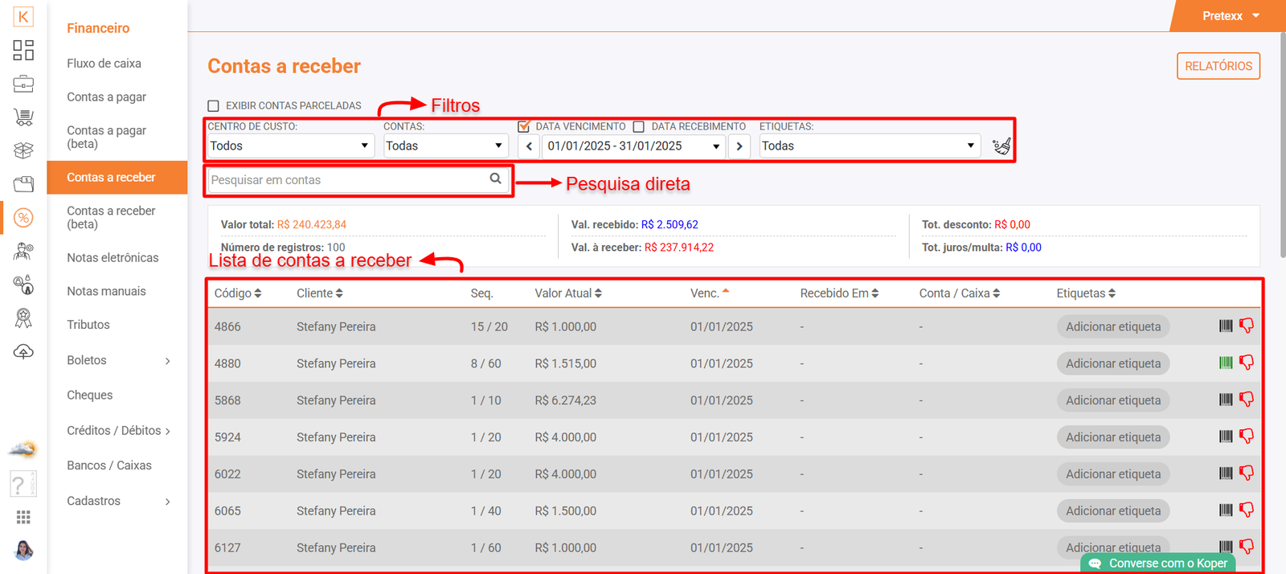Click the clear filters broom icon
1286x574 pixels.
tap(1001, 146)
